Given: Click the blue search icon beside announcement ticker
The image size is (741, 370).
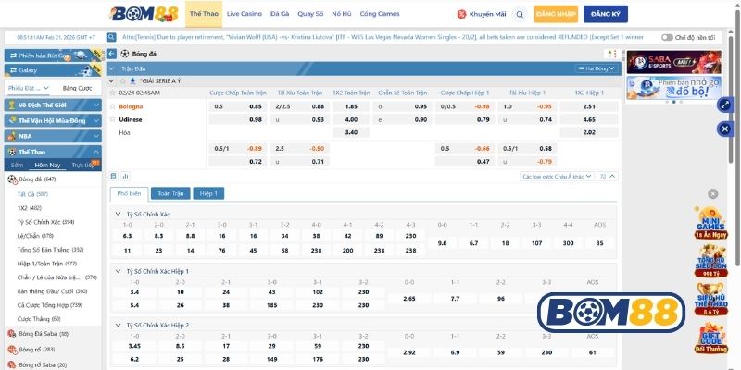Looking at the screenshot, I should point(111,37).
